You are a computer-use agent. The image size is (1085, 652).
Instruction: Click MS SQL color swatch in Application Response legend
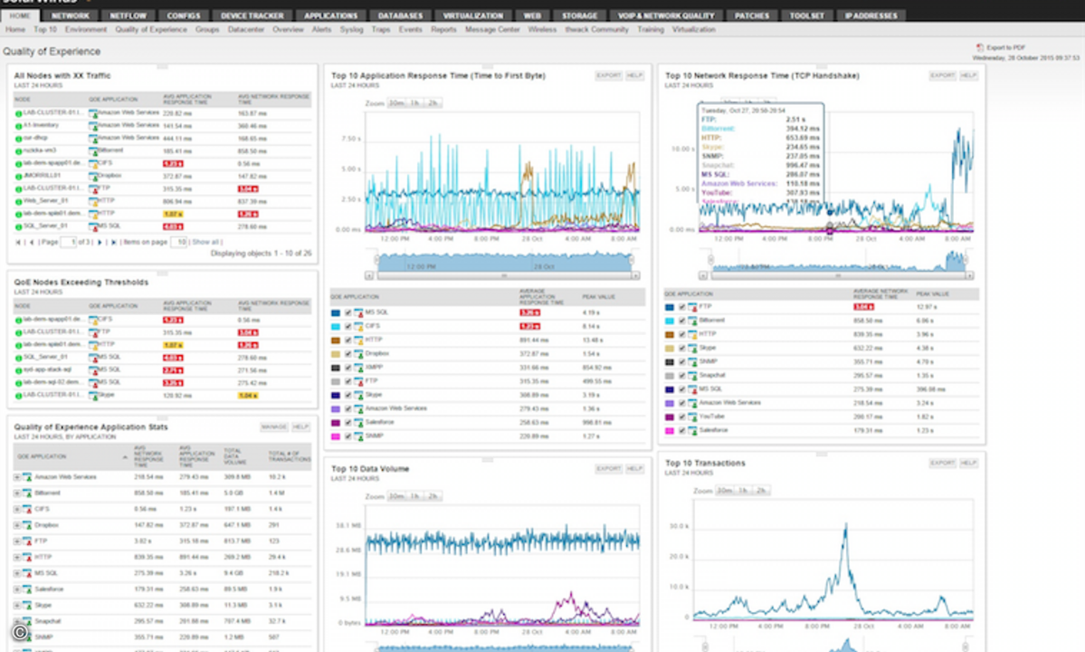click(x=336, y=312)
